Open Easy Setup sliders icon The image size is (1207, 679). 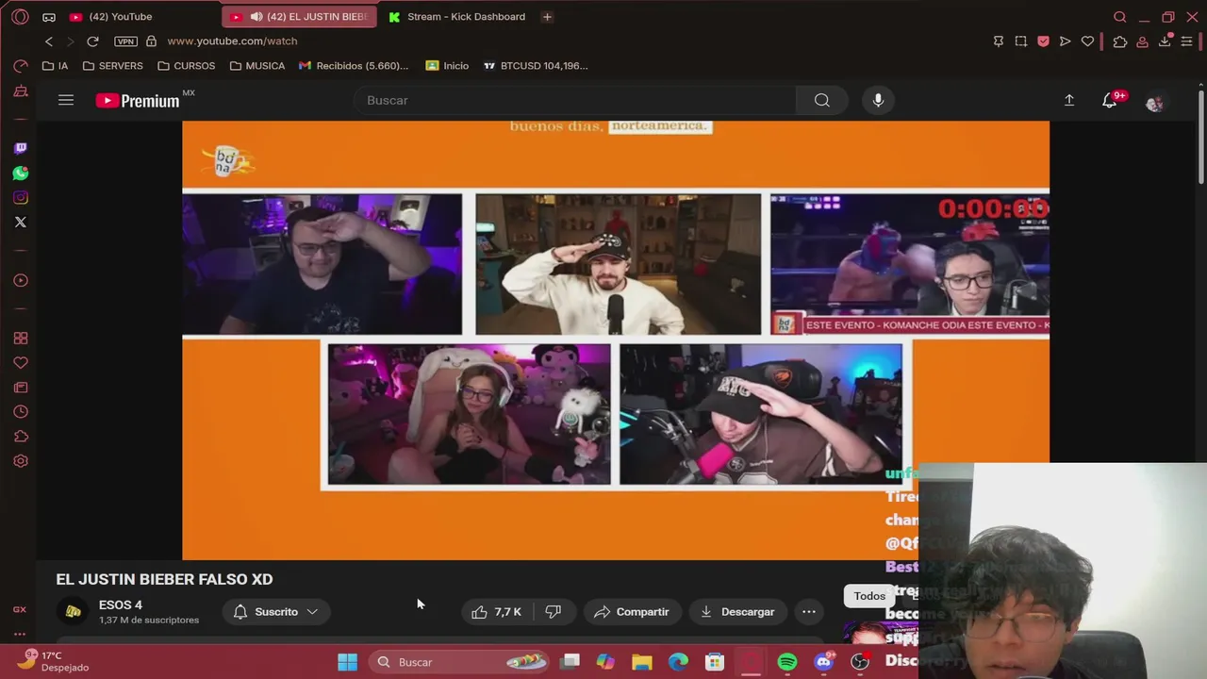point(1187,41)
